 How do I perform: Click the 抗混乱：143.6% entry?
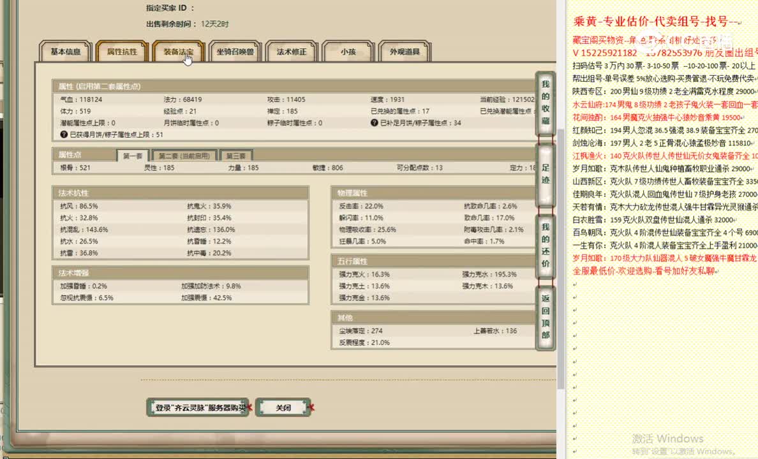pos(84,229)
